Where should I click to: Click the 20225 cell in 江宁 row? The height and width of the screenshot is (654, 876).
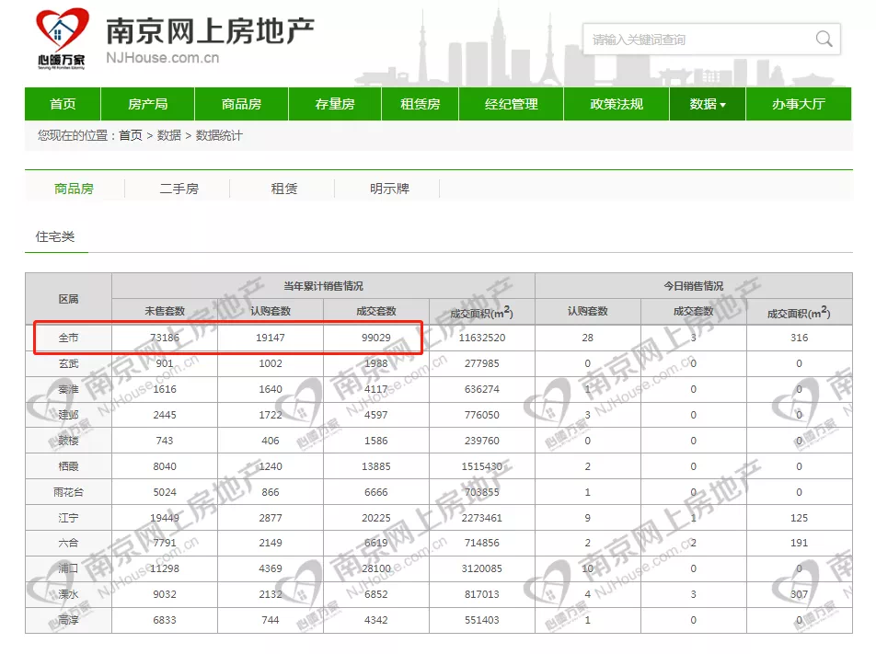376,518
